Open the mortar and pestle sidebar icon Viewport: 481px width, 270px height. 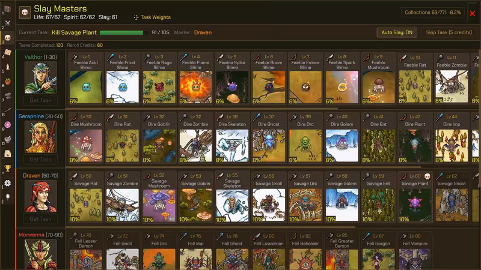click(x=8, y=139)
